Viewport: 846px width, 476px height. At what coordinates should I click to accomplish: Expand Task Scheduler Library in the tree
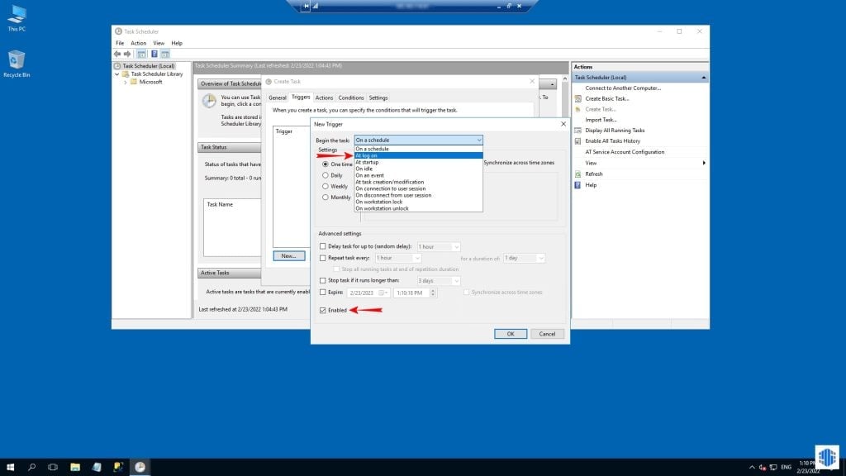tap(116, 72)
